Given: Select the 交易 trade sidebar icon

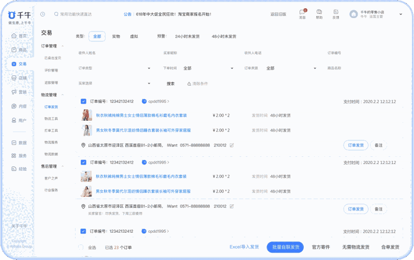Looking at the screenshot, I should pyautogui.click(x=14, y=64).
